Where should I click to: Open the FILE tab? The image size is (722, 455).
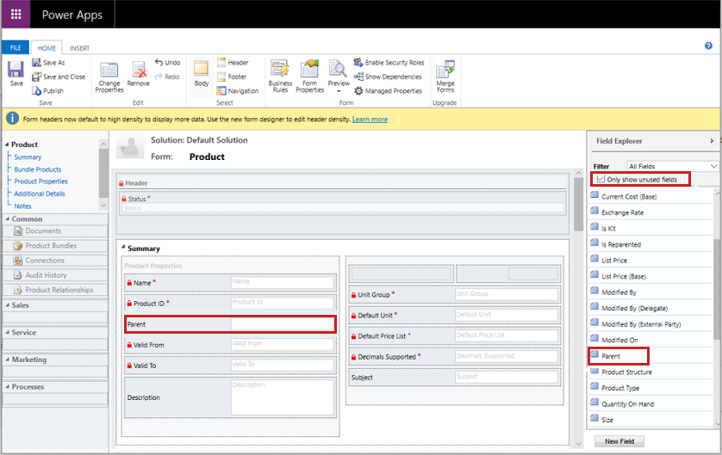pyautogui.click(x=16, y=48)
